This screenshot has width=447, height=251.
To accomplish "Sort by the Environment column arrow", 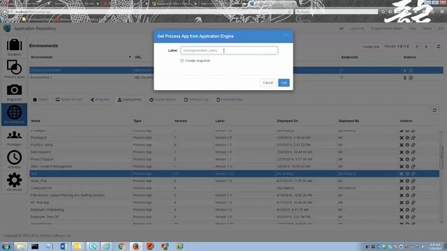I will pos(130,57).
